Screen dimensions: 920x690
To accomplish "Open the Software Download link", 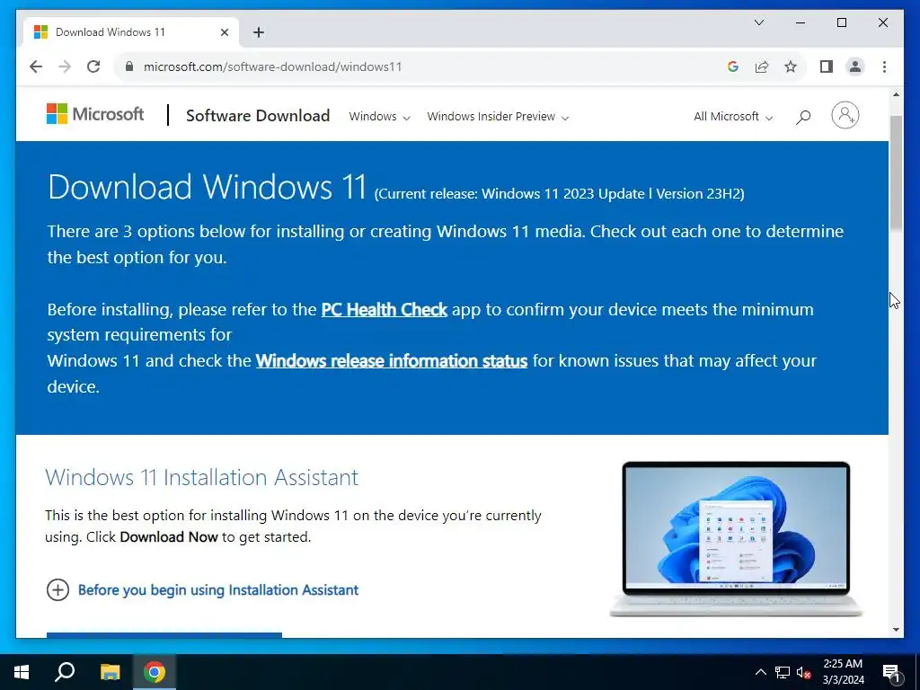I will tap(258, 116).
